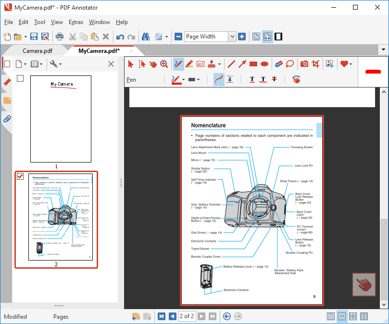Check the checkbox beside page 1 thumbnail
The height and width of the screenshot is (324, 389).
pyautogui.click(x=20, y=79)
